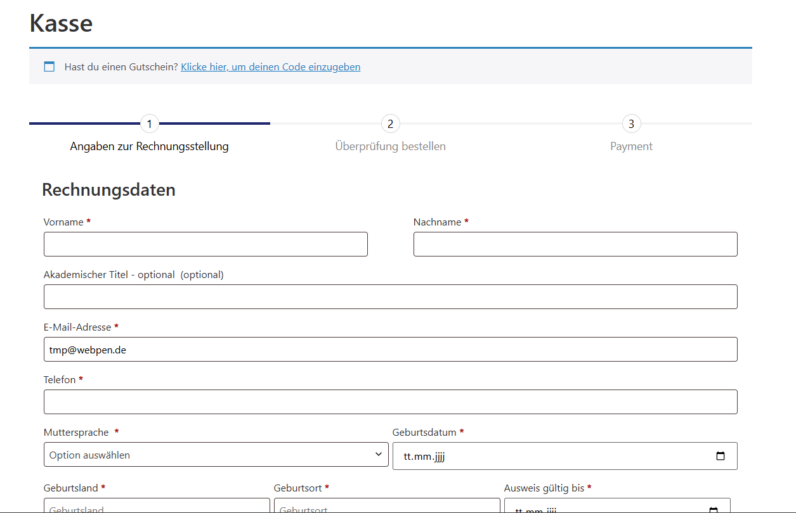Select the Überprüfung bestellen step label
This screenshot has width=796, height=513.
pos(391,146)
